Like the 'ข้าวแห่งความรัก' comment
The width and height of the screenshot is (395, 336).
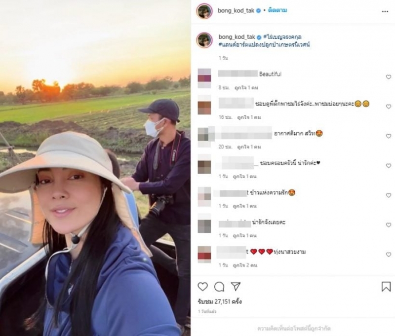389,195
